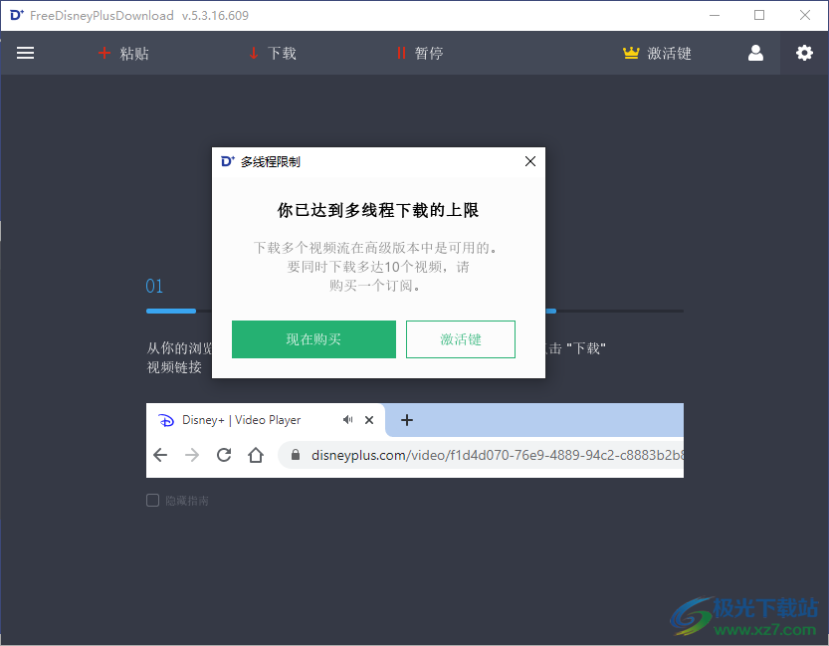Viewport: 829px width, 646px height.
Task: Click the dialog's 激活键 button
Action: pyautogui.click(x=461, y=338)
